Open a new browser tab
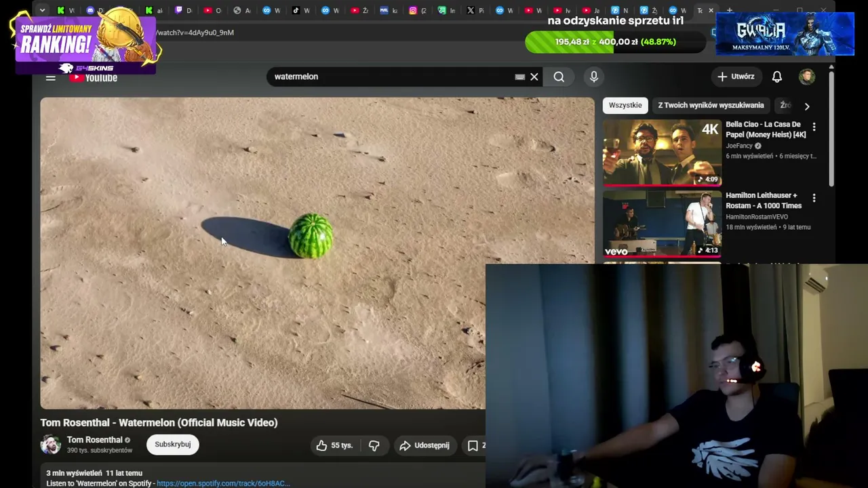 coord(730,10)
